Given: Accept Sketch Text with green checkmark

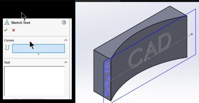Looking at the screenshot, I should click(x=6, y=30).
